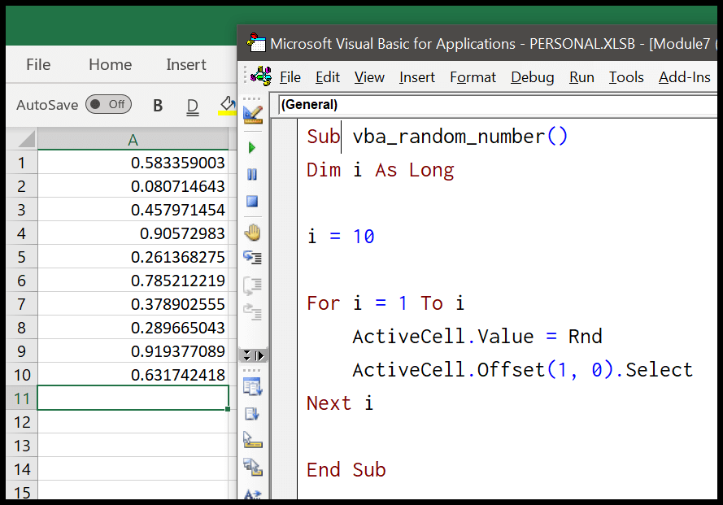Toggle AutoSave off switch
723x505 pixels.
[x=110, y=104]
